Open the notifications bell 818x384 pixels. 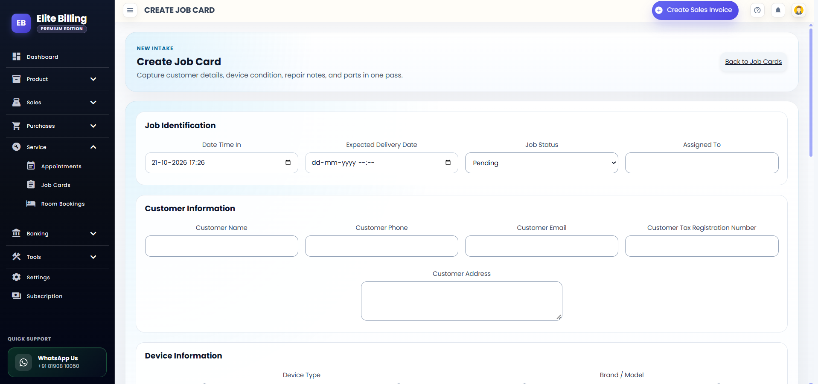pos(778,10)
